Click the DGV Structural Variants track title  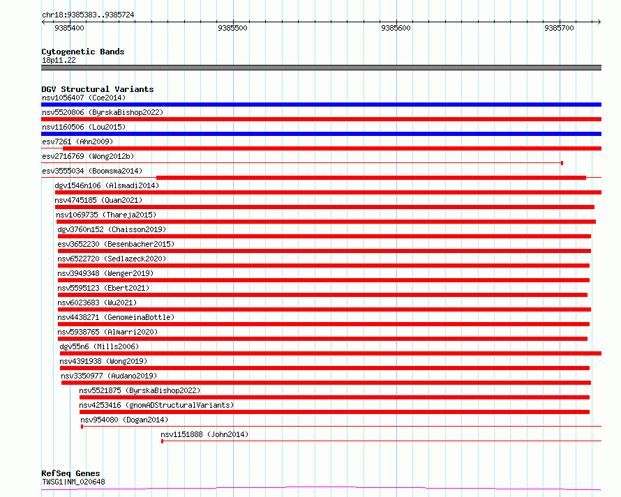click(x=98, y=89)
